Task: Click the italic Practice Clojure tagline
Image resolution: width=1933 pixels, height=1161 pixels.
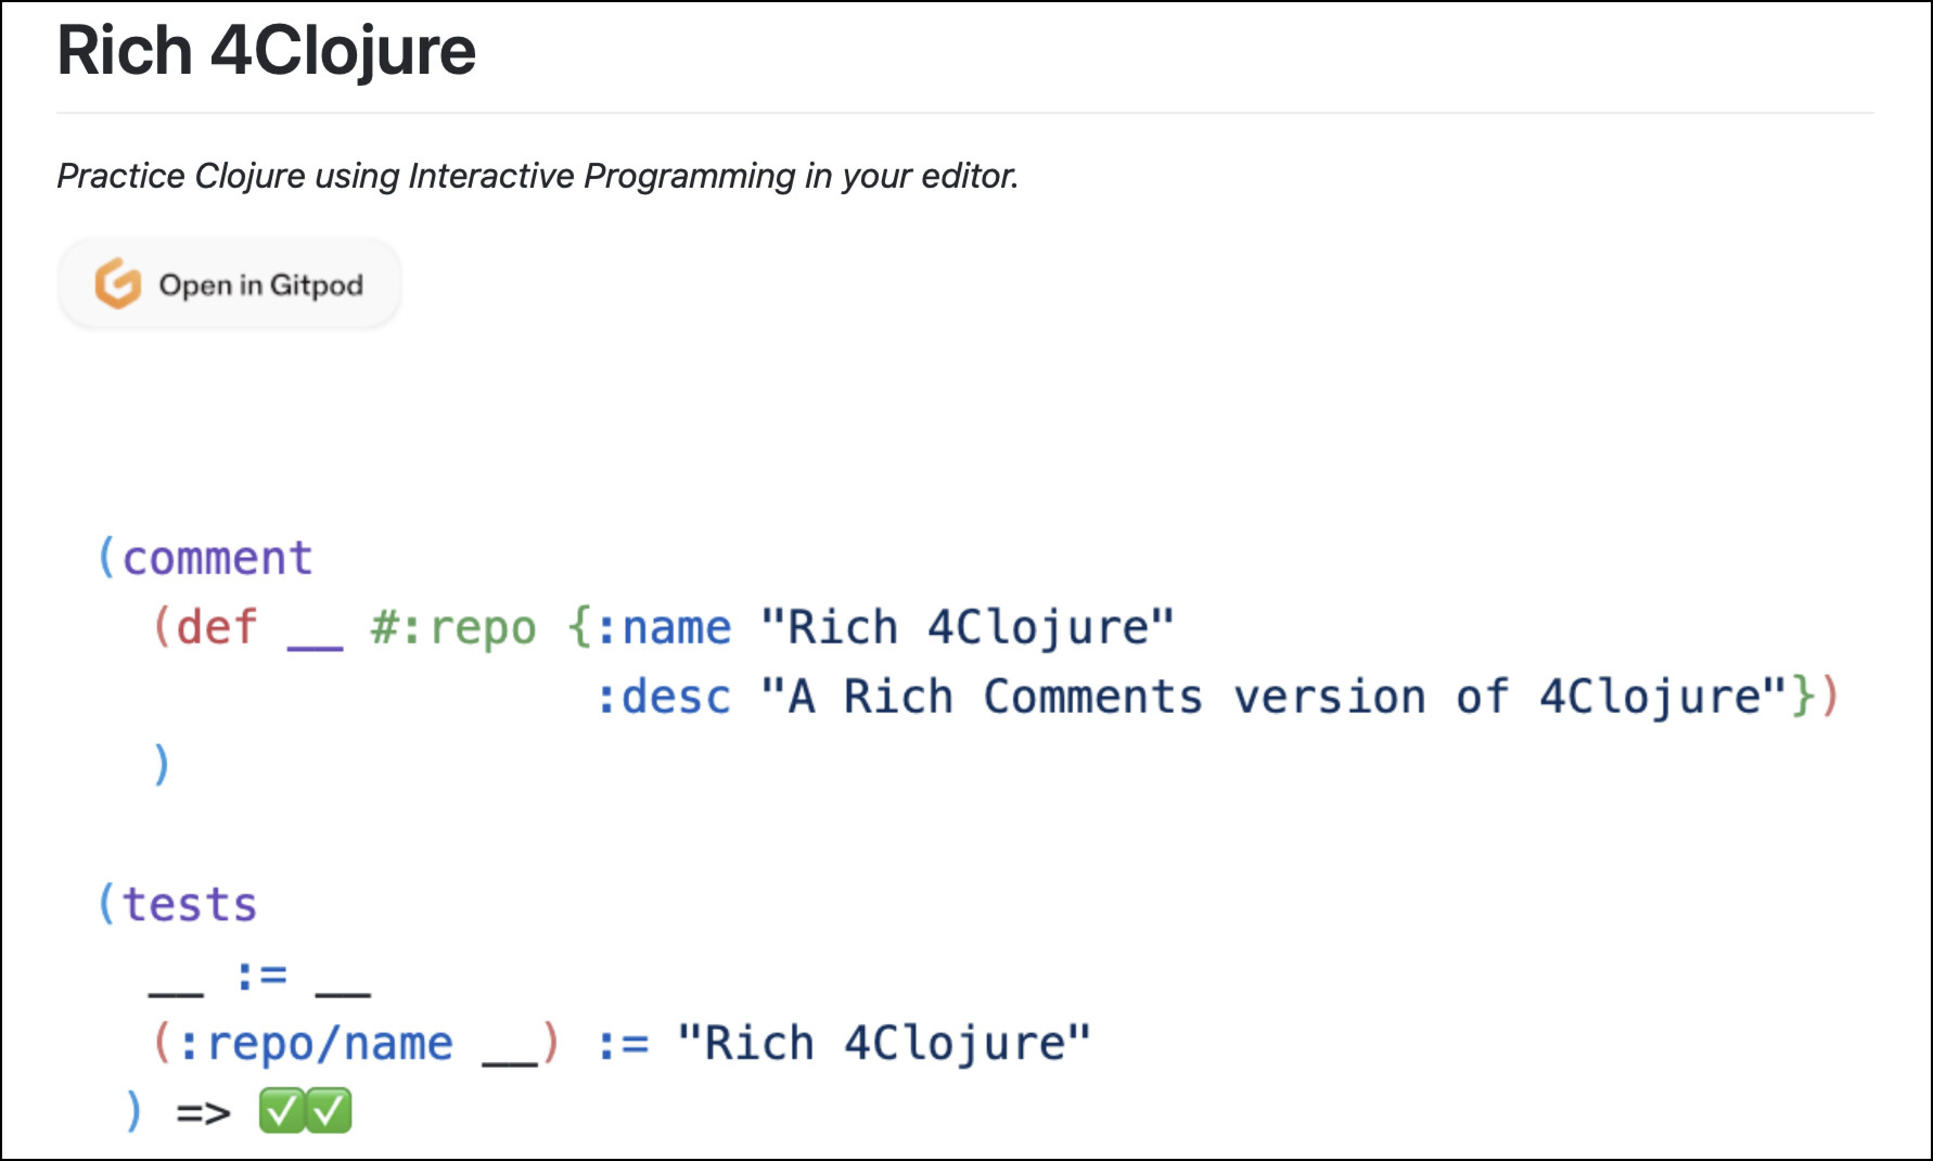Action: click(538, 176)
